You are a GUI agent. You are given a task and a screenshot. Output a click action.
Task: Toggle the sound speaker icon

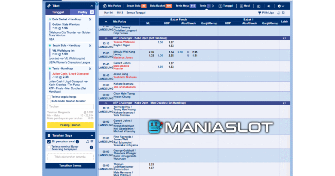[x=269, y=6]
